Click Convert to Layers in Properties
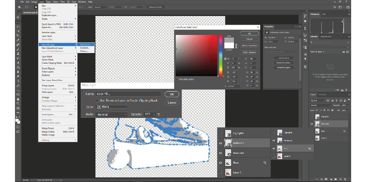The height and width of the screenshot is (182, 365). click(x=284, y=68)
